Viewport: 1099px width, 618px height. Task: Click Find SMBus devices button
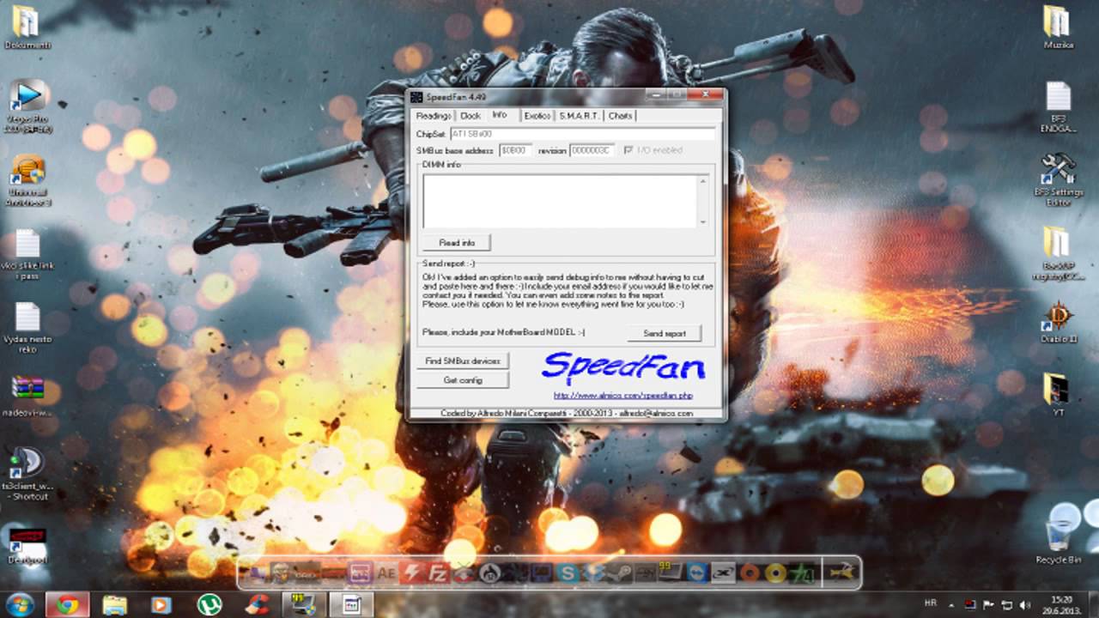463,361
